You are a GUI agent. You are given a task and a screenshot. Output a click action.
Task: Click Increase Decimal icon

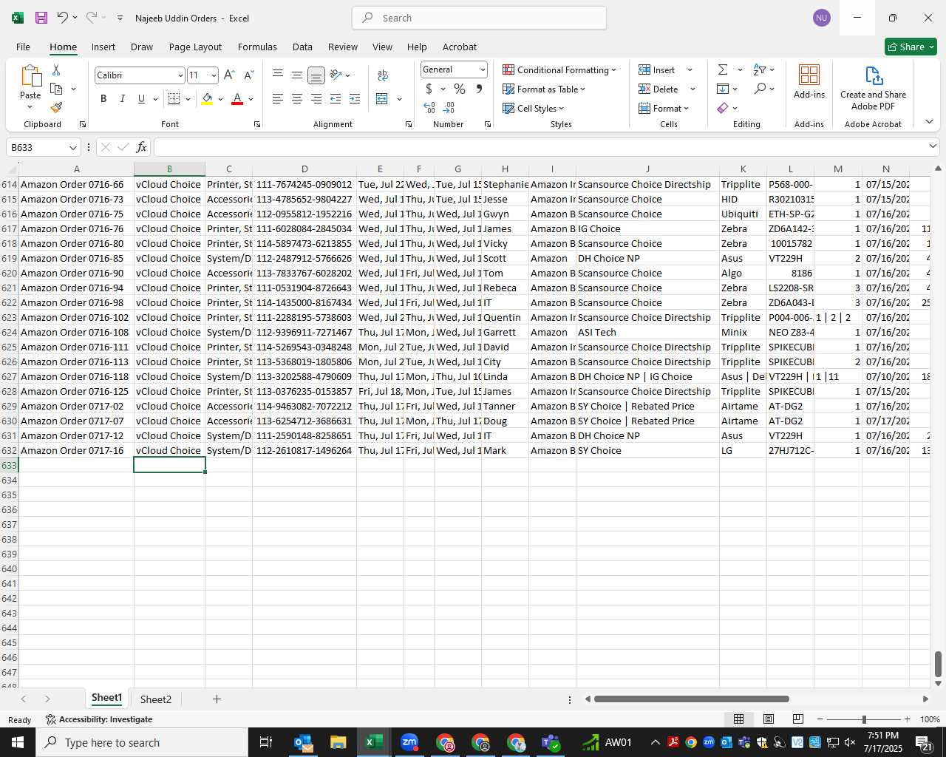(429, 108)
